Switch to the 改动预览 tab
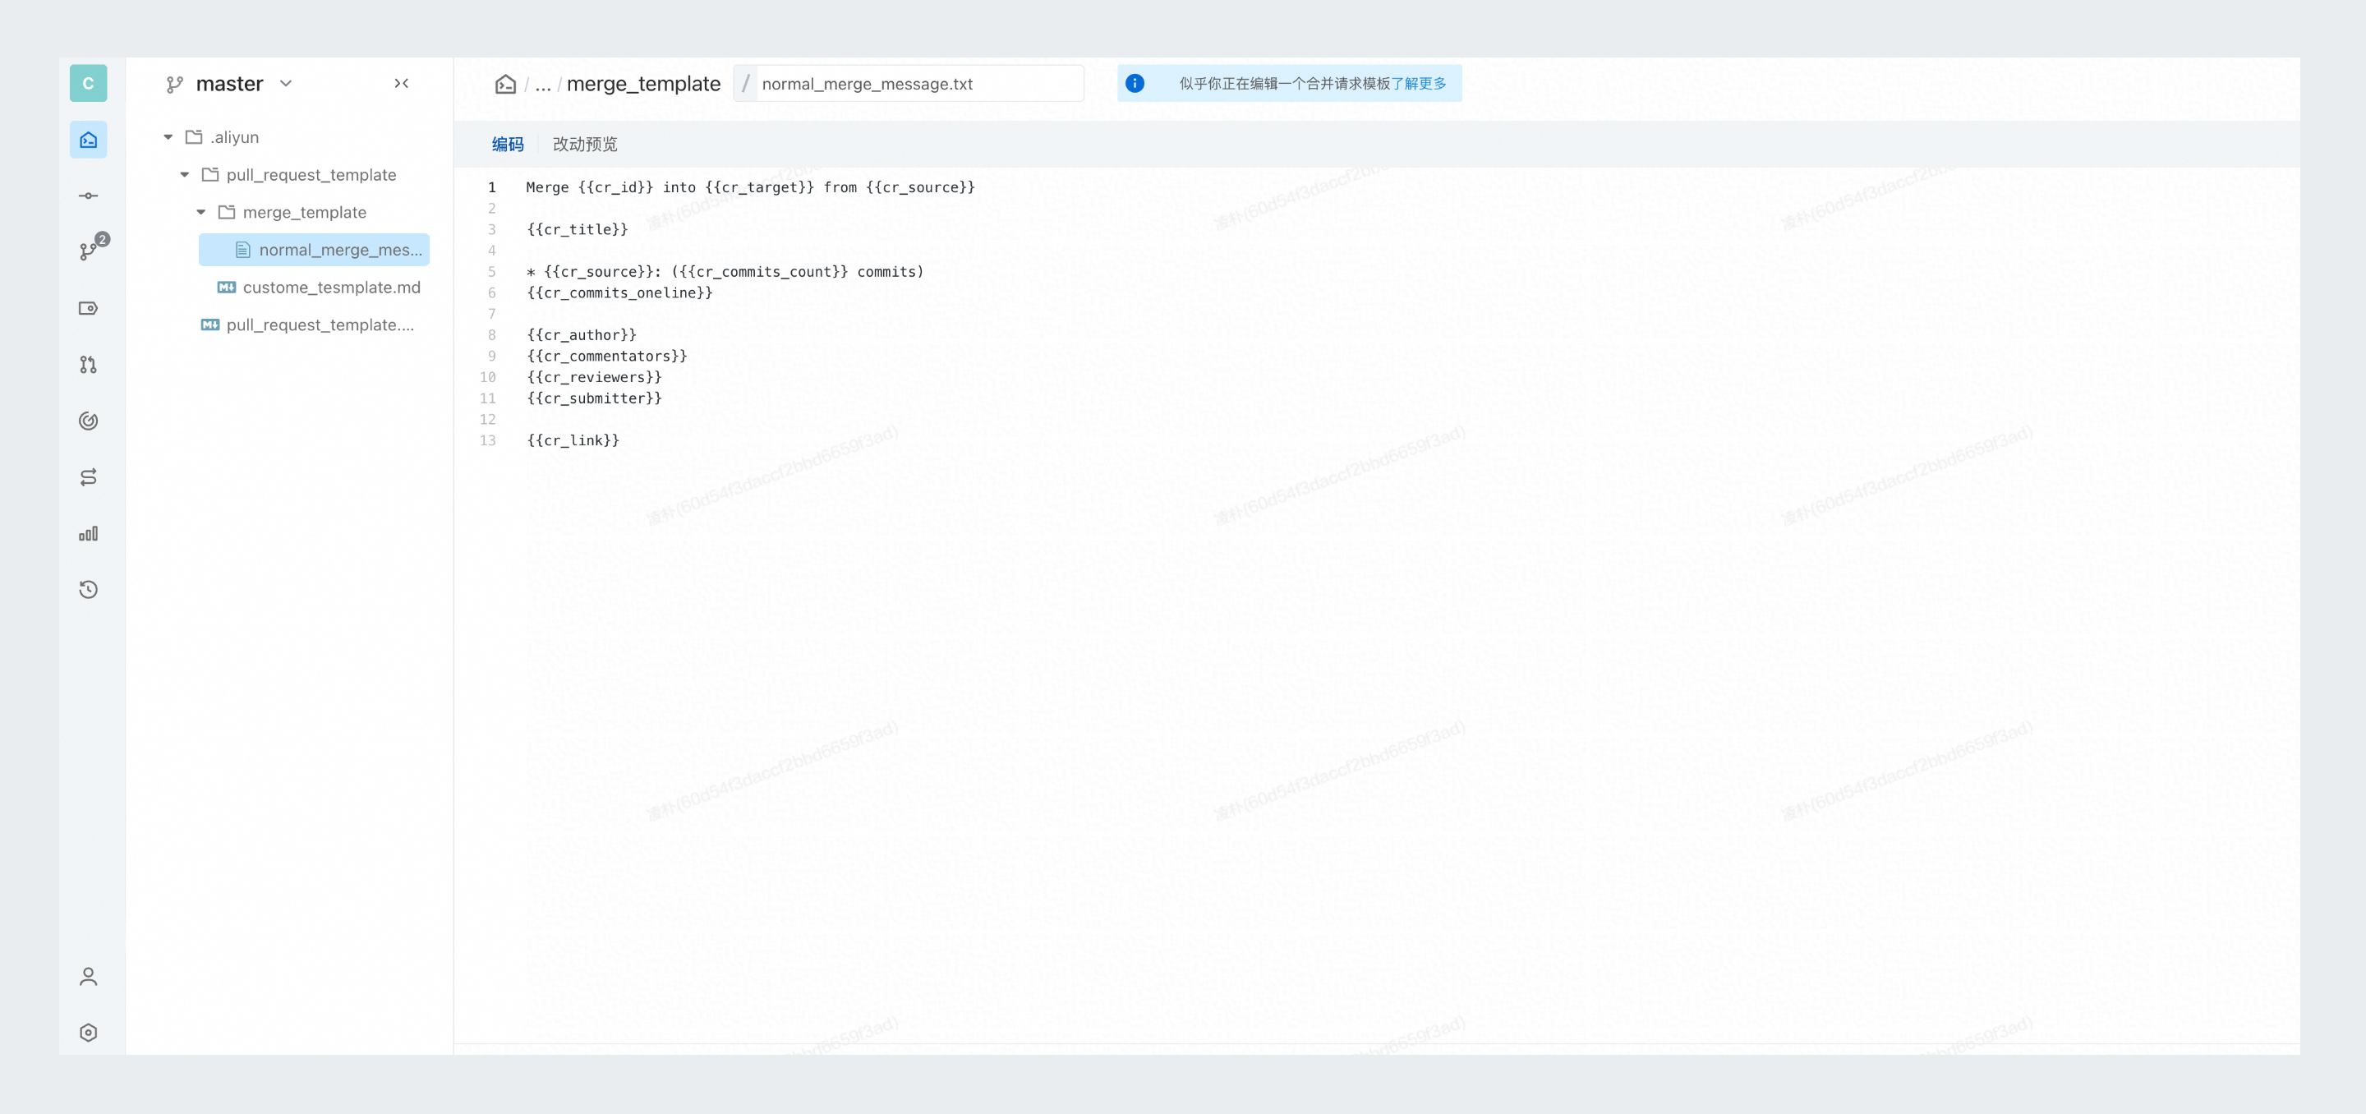 pos(585,145)
